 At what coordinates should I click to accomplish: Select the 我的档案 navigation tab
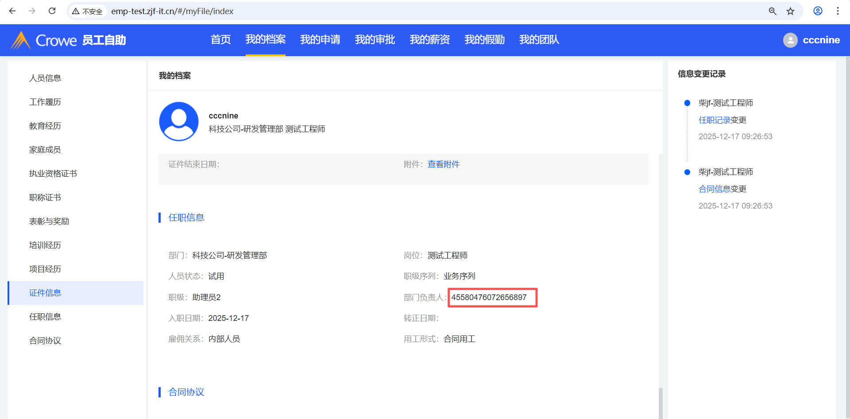coord(266,40)
